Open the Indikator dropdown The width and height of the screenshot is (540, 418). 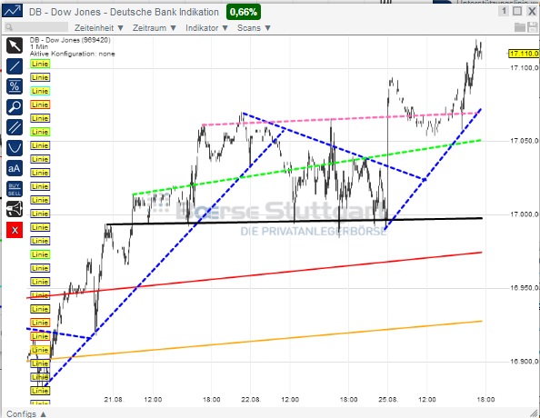coord(206,28)
